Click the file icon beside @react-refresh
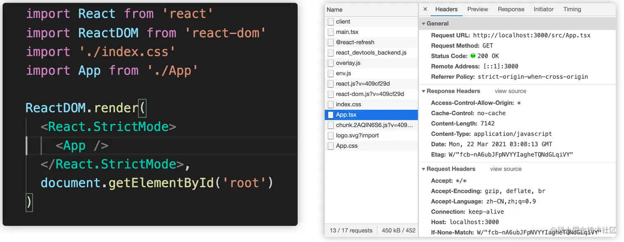624x242 pixels. coord(331,42)
